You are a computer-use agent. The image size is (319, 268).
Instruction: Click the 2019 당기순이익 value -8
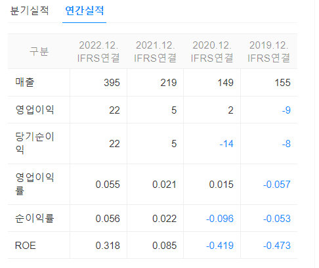point(286,144)
